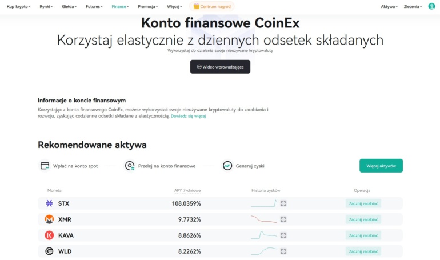Expand the XMR profit history chart
440x260 pixels.
coord(283,219)
